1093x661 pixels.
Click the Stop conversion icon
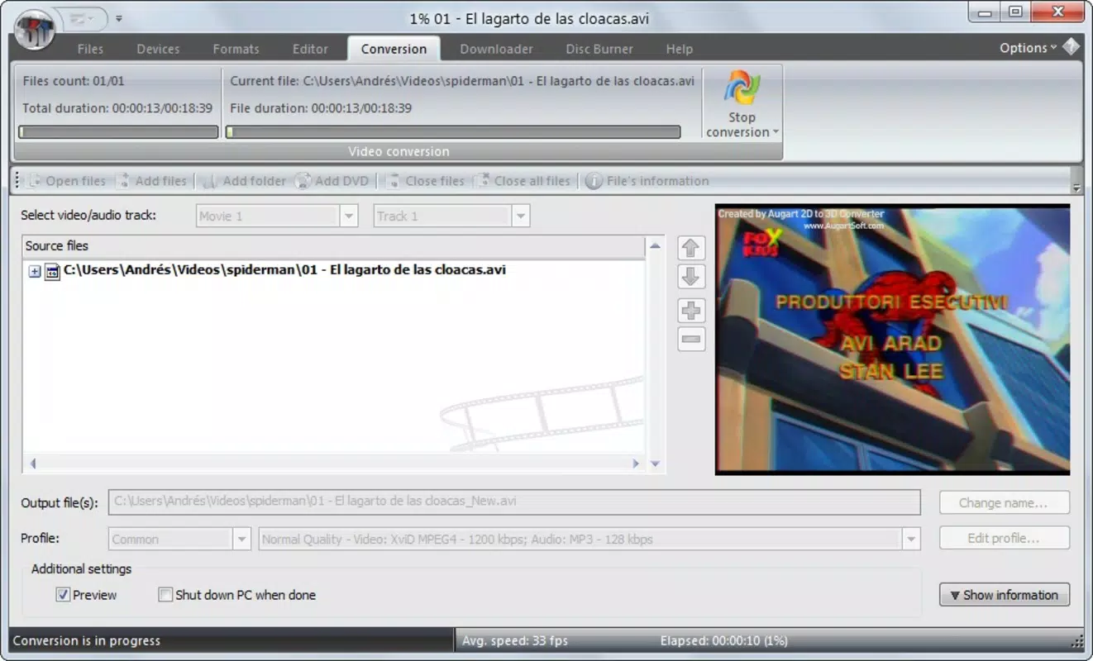coord(742,89)
